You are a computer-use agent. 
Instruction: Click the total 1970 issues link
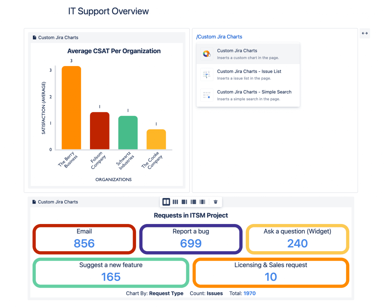(x=249, y=293)
